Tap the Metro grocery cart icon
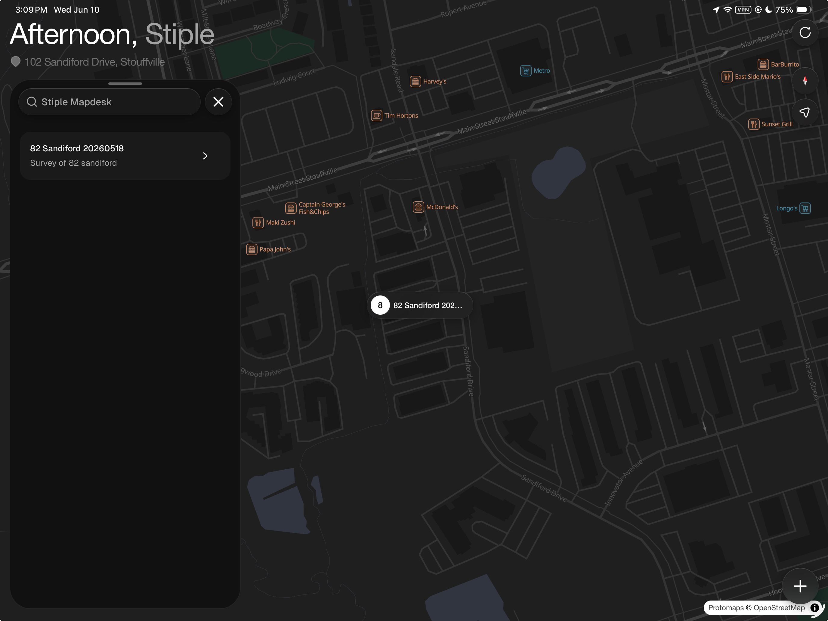The image size is (828, 621). tap(526, 70)
